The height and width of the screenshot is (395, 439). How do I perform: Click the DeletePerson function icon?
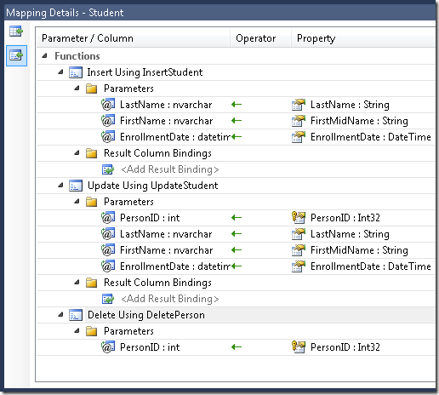coord(76,315)
